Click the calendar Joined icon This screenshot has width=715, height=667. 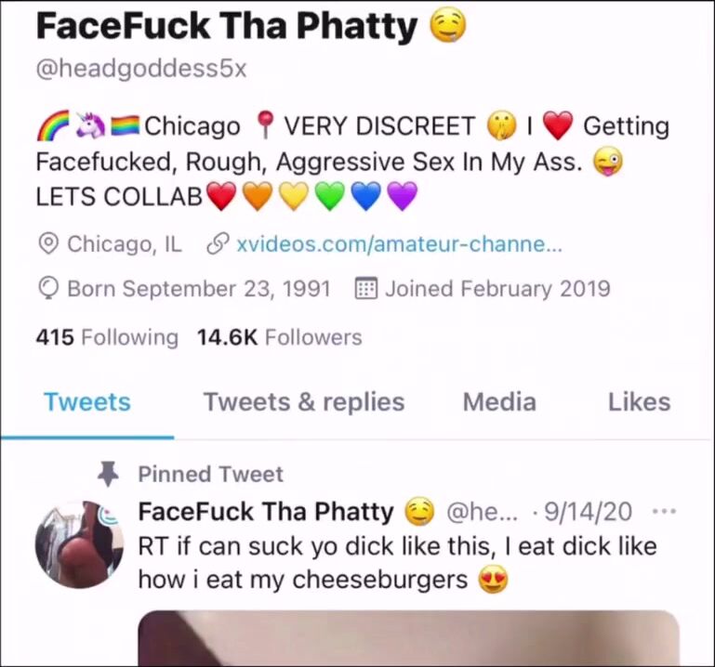click(365, 288)
